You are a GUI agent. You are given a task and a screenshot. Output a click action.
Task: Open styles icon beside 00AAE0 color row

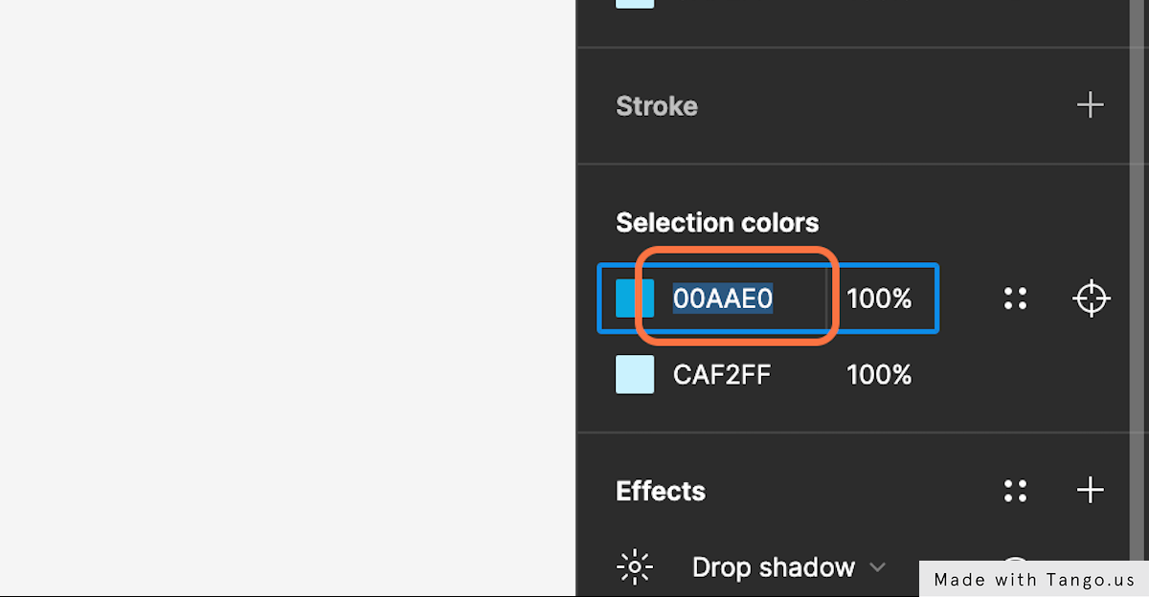click(1015, 298)
